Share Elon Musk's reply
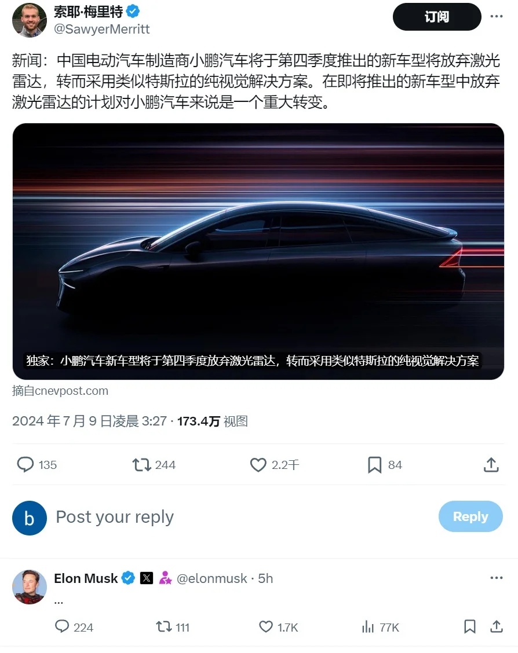 [x=497, y=626]
